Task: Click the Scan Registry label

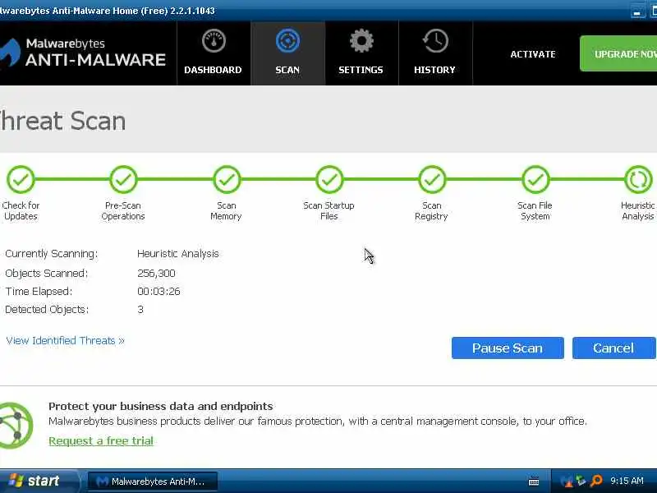Action: point(432,210)
